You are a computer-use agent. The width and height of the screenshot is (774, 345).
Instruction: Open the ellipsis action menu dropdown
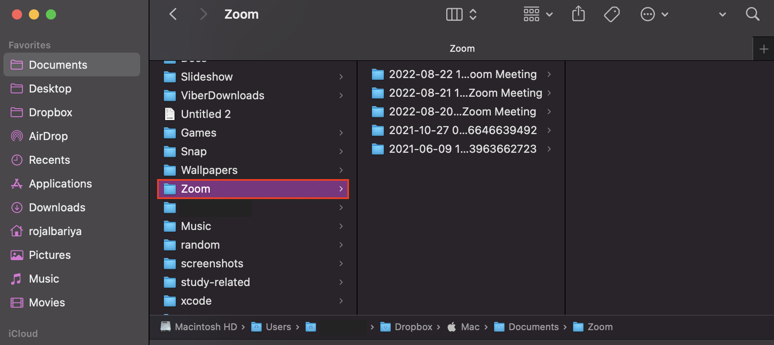[654, 14]
